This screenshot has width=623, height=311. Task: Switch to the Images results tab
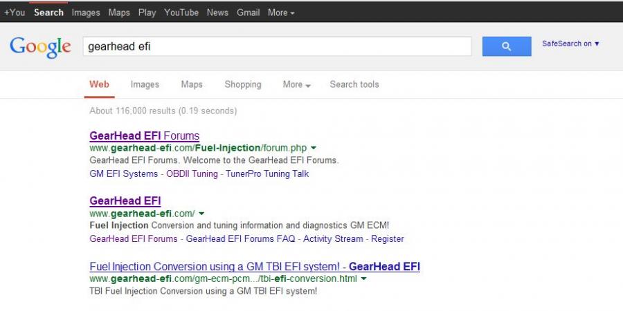145,84
